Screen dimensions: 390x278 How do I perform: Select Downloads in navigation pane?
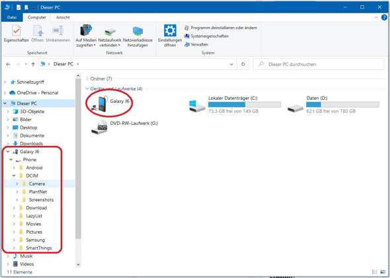[31, 143]
